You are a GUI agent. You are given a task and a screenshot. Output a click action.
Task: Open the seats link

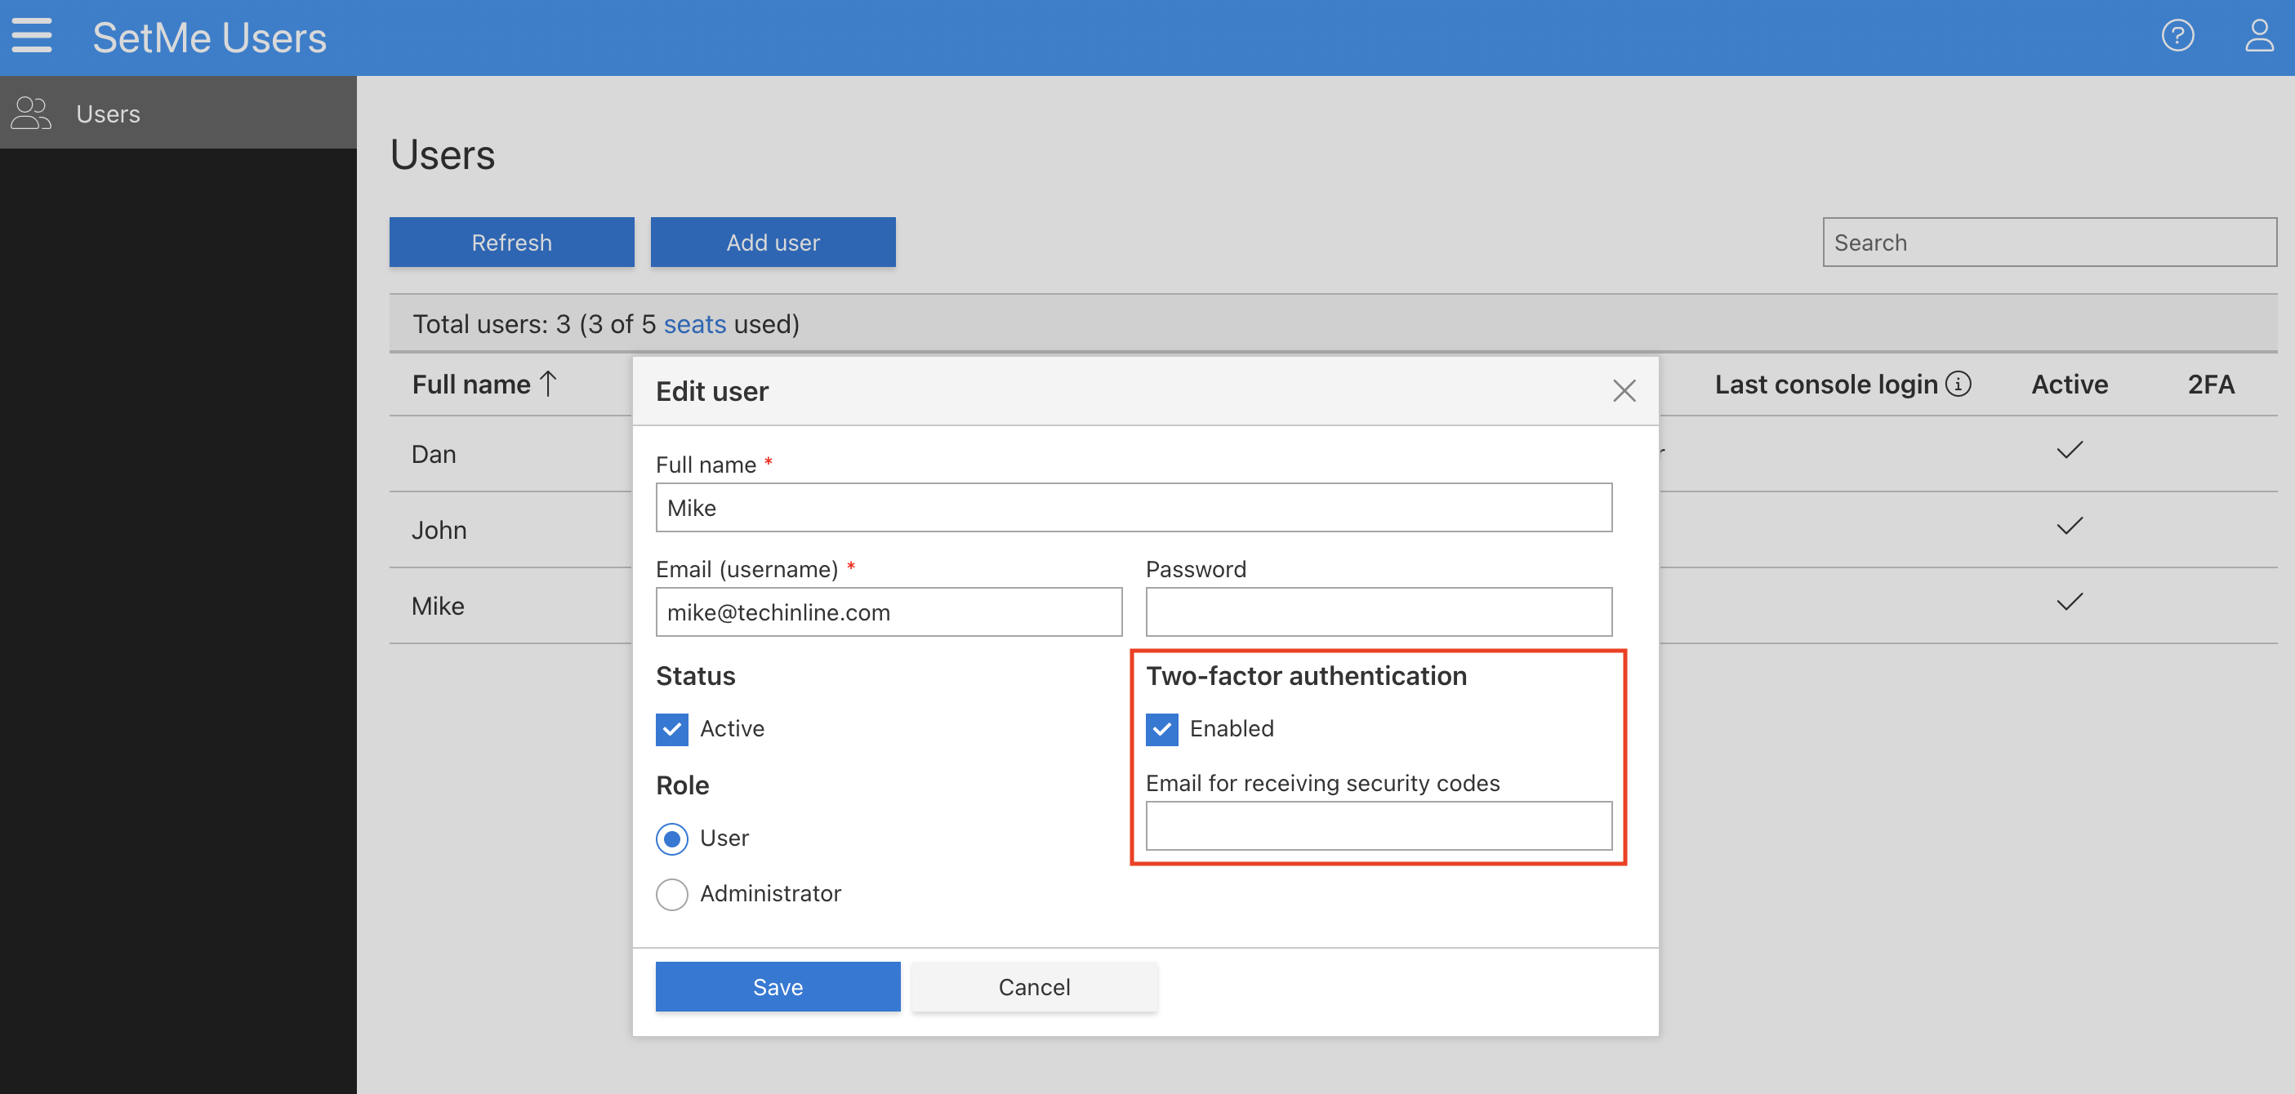(x=694, y=324)
